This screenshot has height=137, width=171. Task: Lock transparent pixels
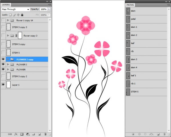click(10, 15)
